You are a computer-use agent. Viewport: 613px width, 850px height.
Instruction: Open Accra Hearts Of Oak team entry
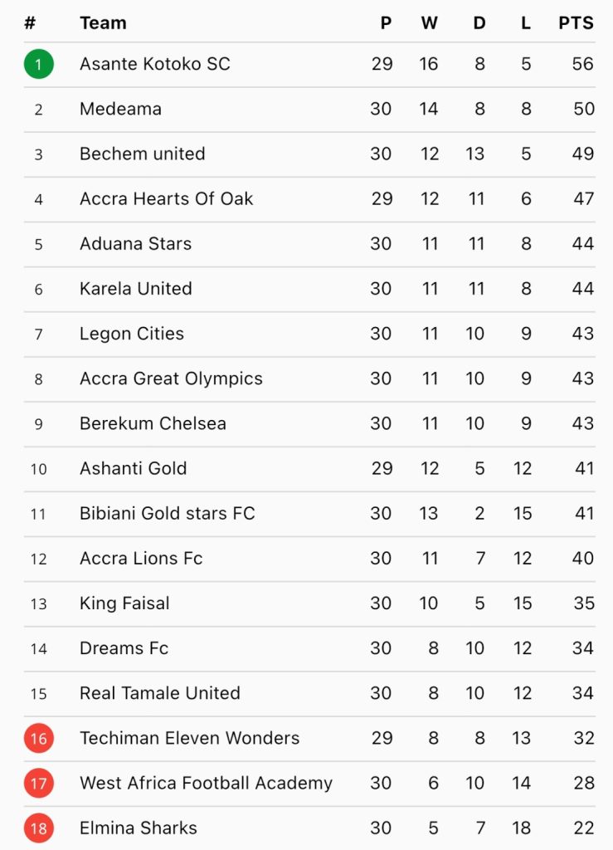coord(309,199)
